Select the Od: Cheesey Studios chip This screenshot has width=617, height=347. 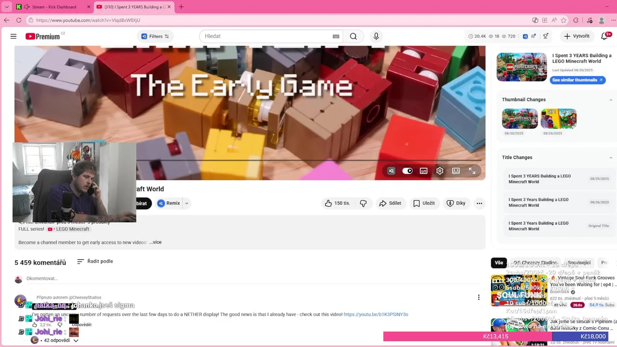(535, 263)
